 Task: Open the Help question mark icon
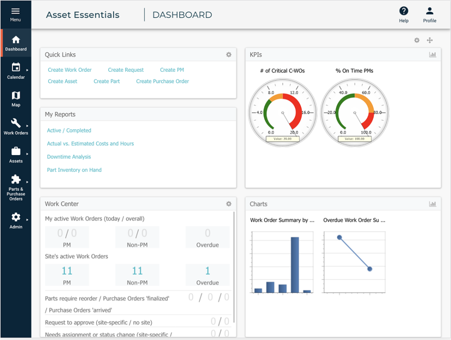pos(403,11)
